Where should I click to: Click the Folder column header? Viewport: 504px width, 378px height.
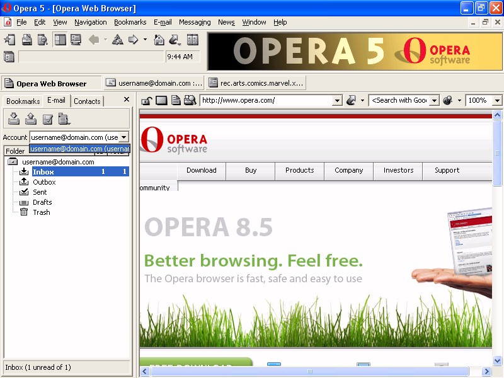pos(15,151)
